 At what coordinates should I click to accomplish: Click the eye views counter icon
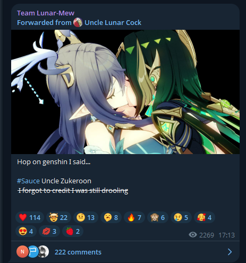193,235
